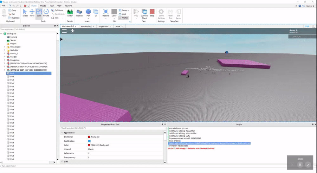Open the PlayerLoad script tab
Image resolution: width=317 pixels, height=173 pixels.
tap(103, 26)
